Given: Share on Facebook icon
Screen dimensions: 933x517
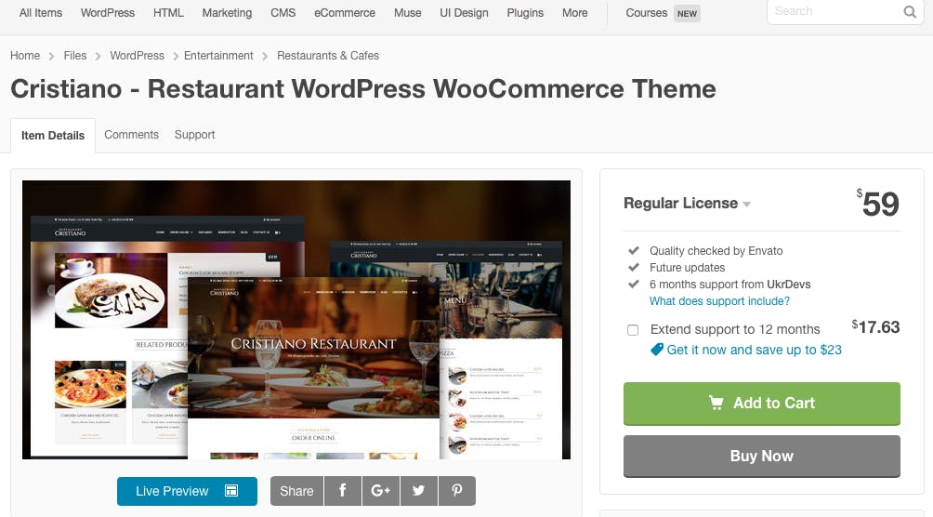Looking at the screenshot, I should point(343,491).
